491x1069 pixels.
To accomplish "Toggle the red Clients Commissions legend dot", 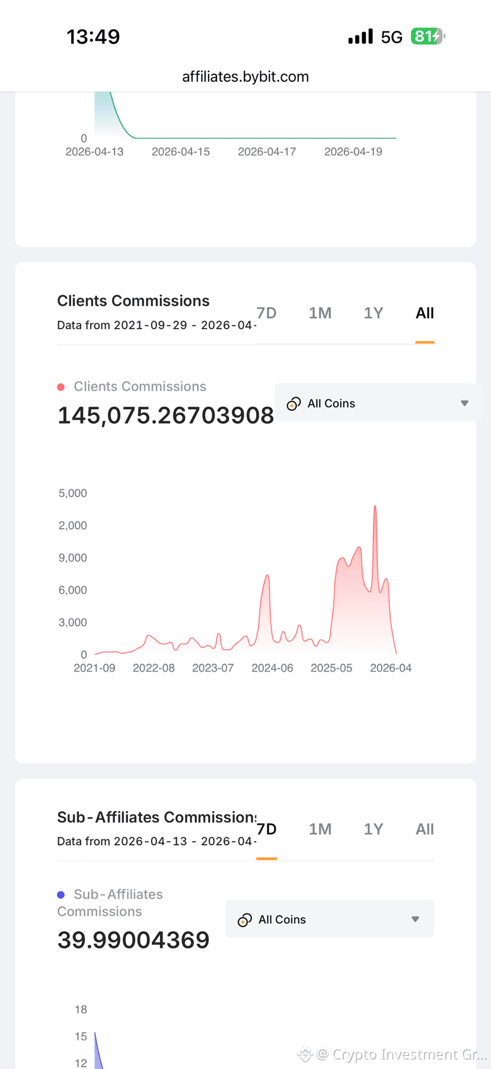I will pos(60,387).
